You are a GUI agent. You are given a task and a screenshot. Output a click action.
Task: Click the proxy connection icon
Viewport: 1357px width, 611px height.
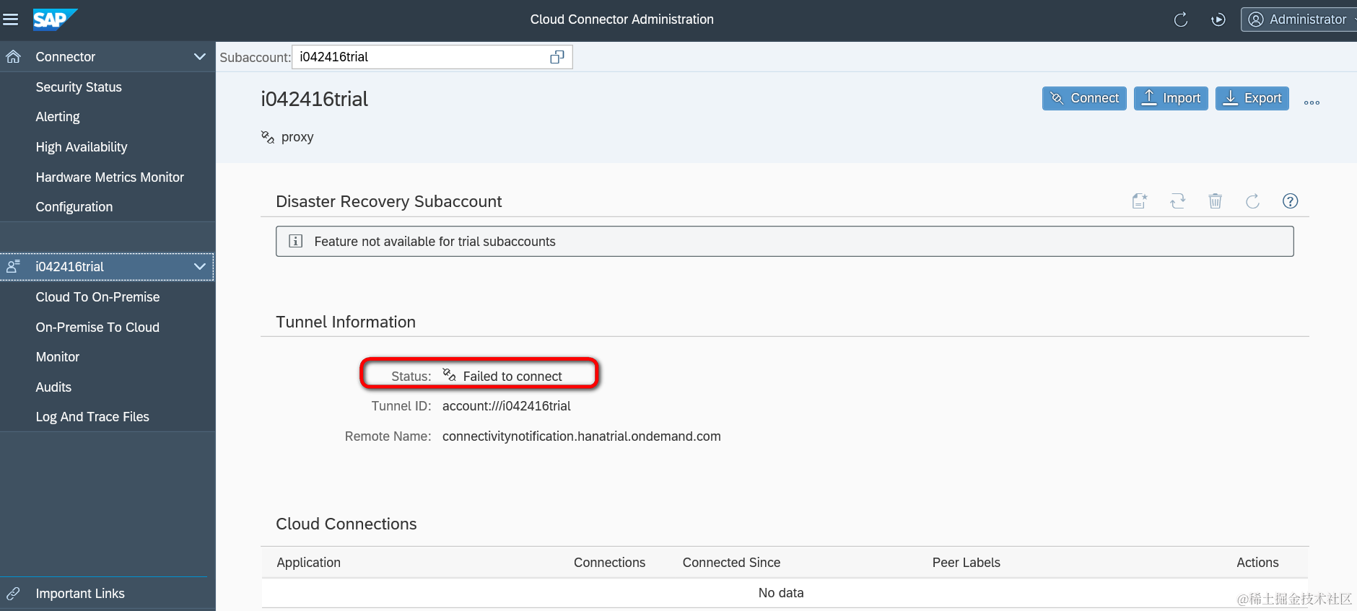pyautogui.click(x=268, y=137)
